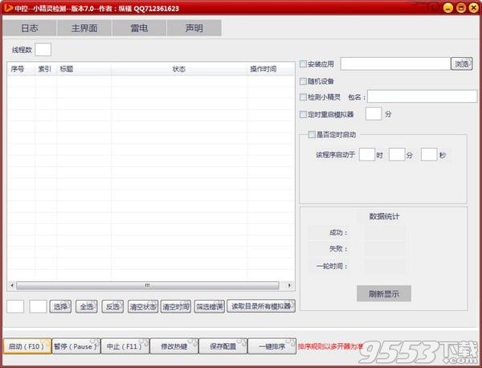Show the 声明 tab
Screen dimensions: 482x368
click(x=194, y=28)
